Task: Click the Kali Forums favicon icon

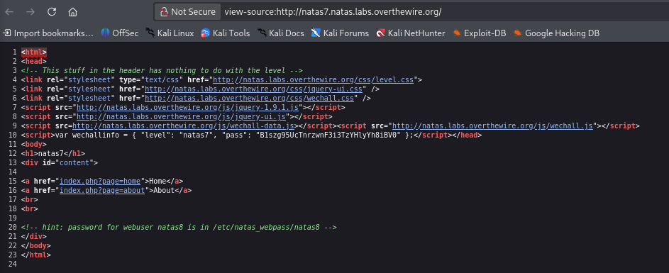Action: click(316, 33)
